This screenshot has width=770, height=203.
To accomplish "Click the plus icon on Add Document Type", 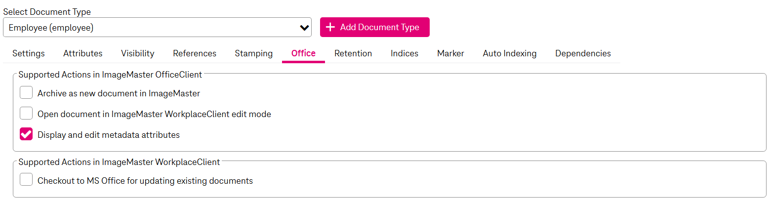I will tap(331, 27).
